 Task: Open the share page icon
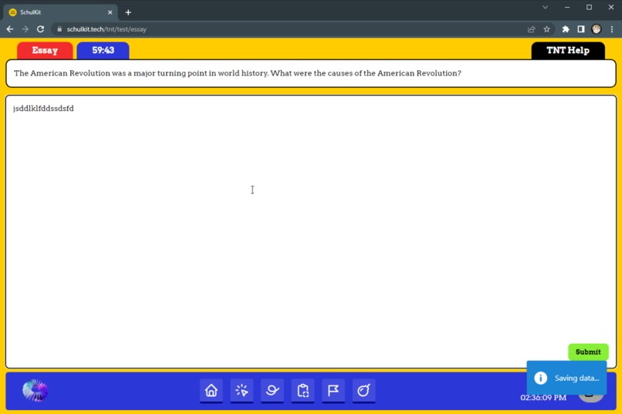coord(531,29)
